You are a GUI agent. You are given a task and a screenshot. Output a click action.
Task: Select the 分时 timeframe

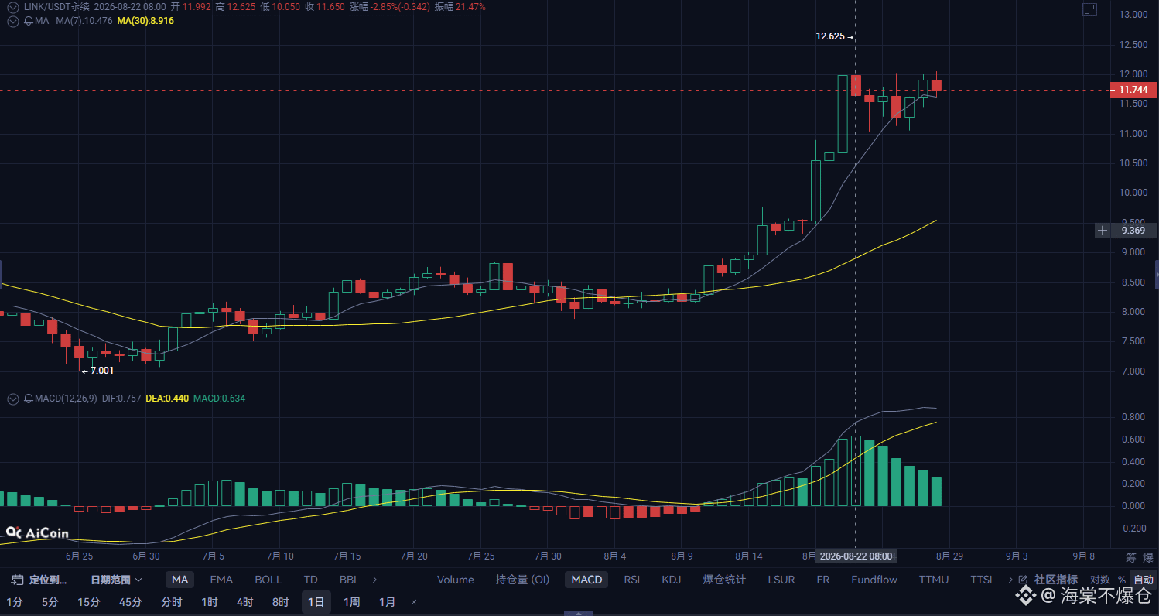coord(172,602)
